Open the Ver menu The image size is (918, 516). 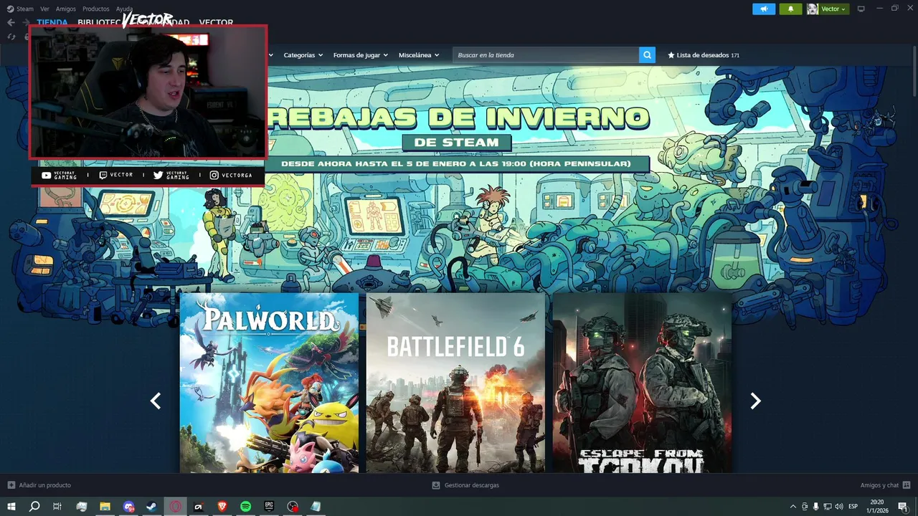pyautogui.click(x=44, y=9)
